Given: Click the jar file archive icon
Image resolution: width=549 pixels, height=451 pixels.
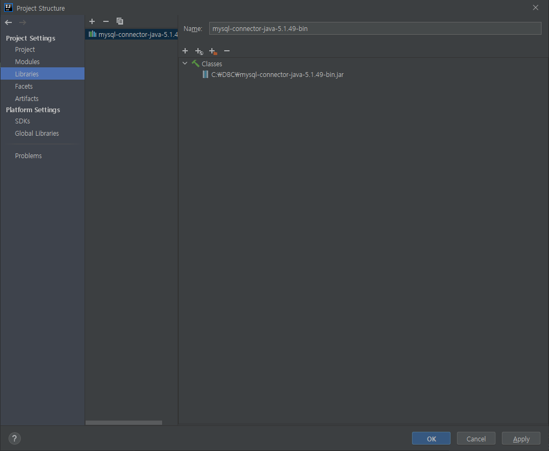Looking at the screenshot, I should click(205, 74).
